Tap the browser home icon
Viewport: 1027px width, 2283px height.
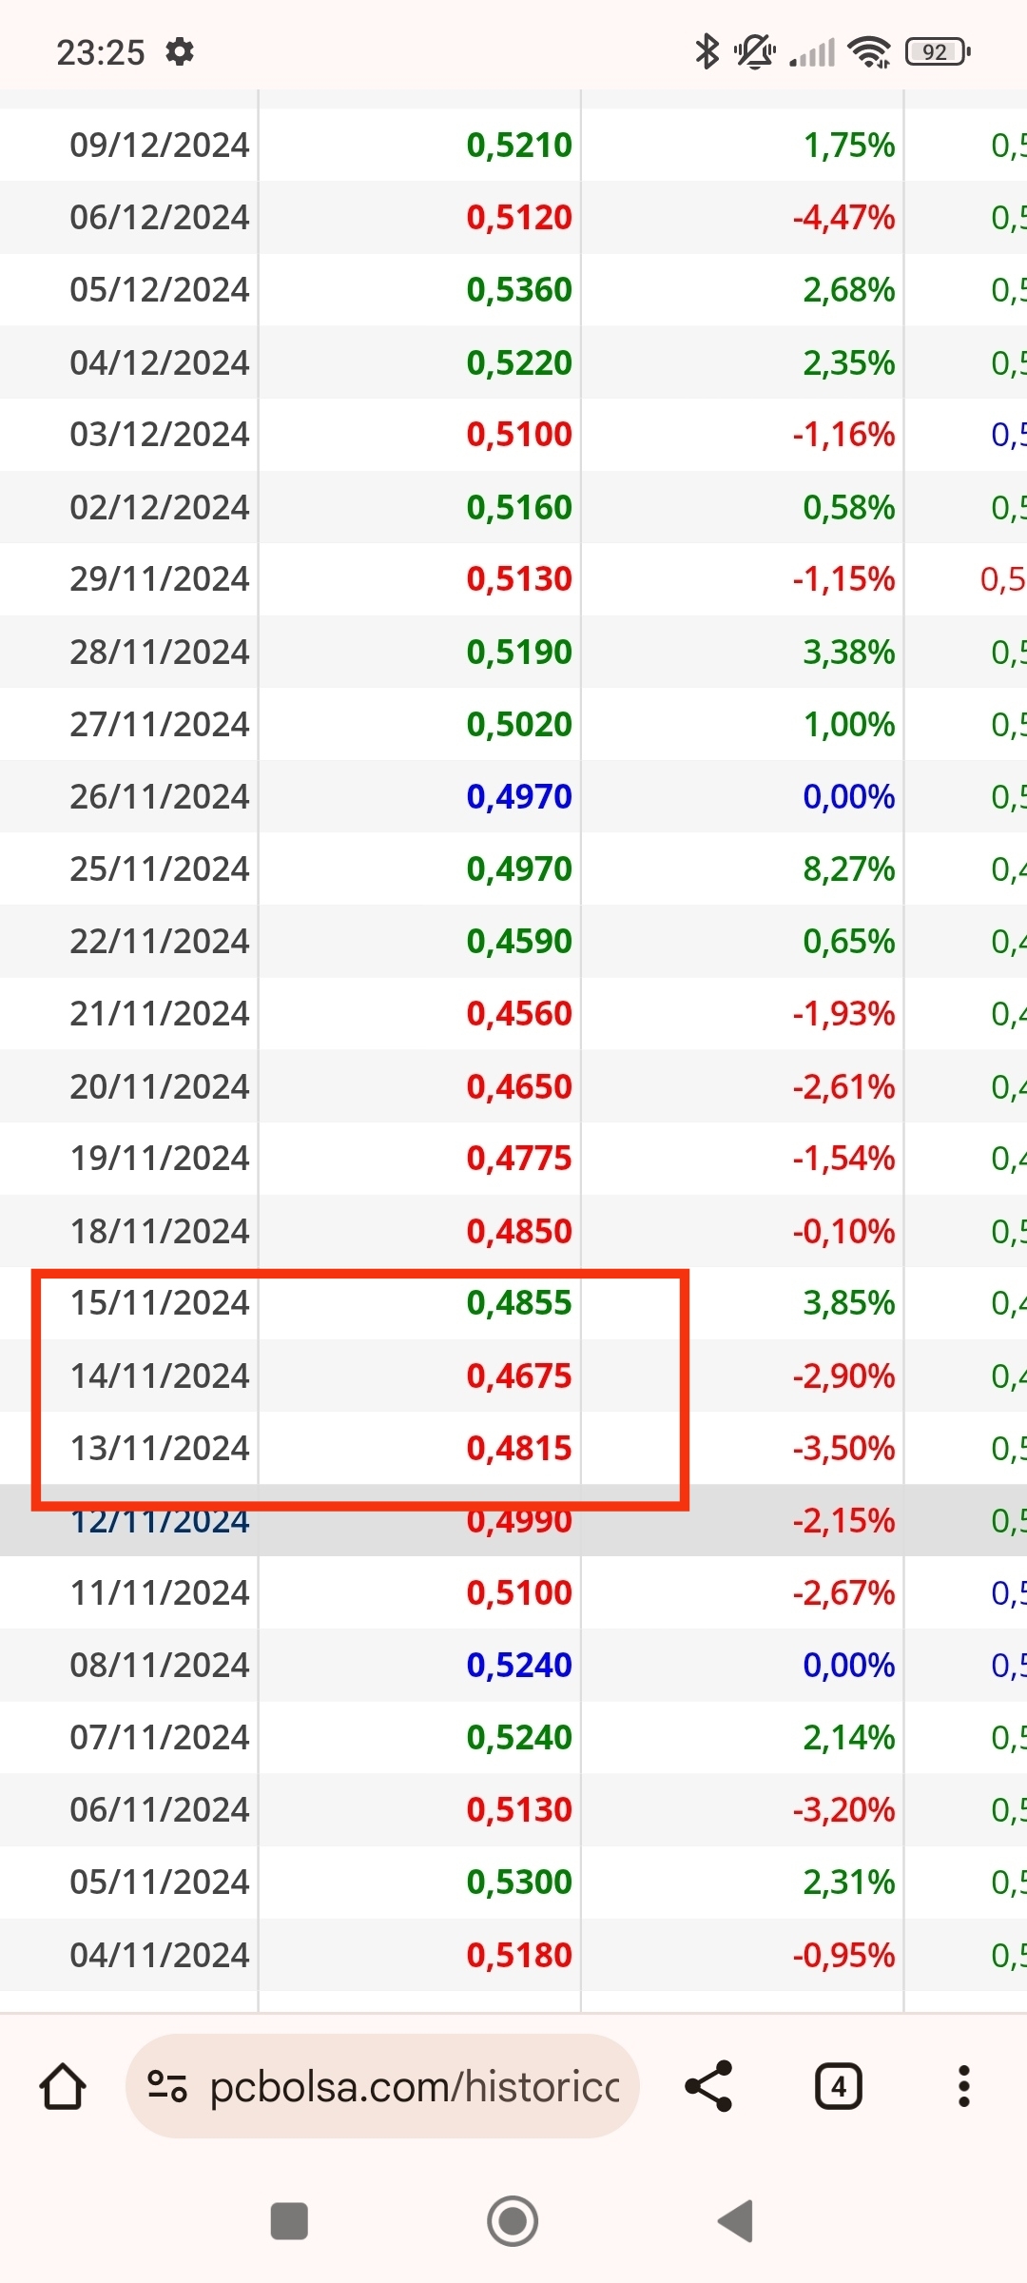tap(63, 2087)
